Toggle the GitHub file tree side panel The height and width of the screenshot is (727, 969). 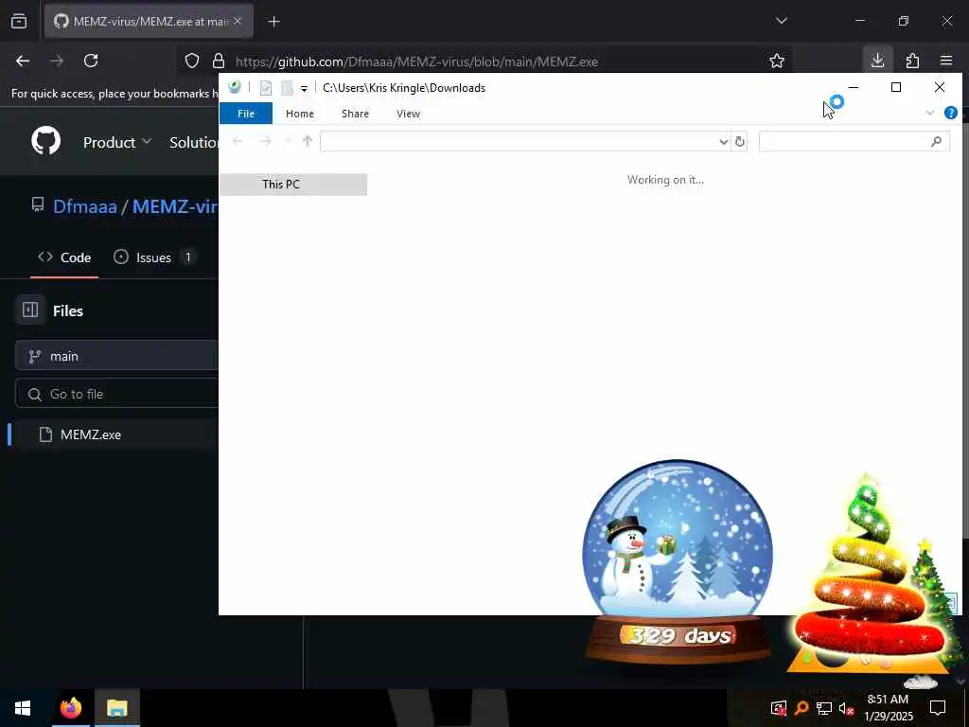(x=30, y=310)
